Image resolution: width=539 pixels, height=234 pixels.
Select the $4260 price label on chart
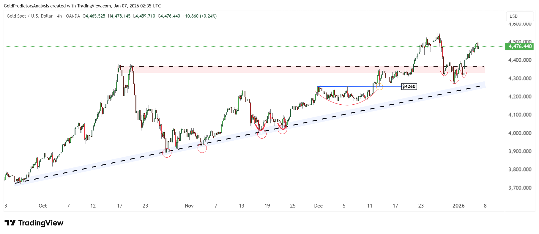click(x=409, y=87)
